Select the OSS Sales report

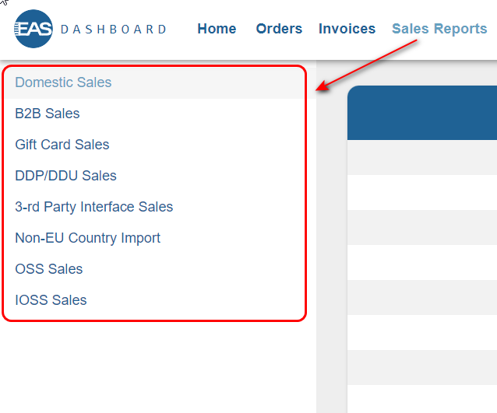point(49,269)
